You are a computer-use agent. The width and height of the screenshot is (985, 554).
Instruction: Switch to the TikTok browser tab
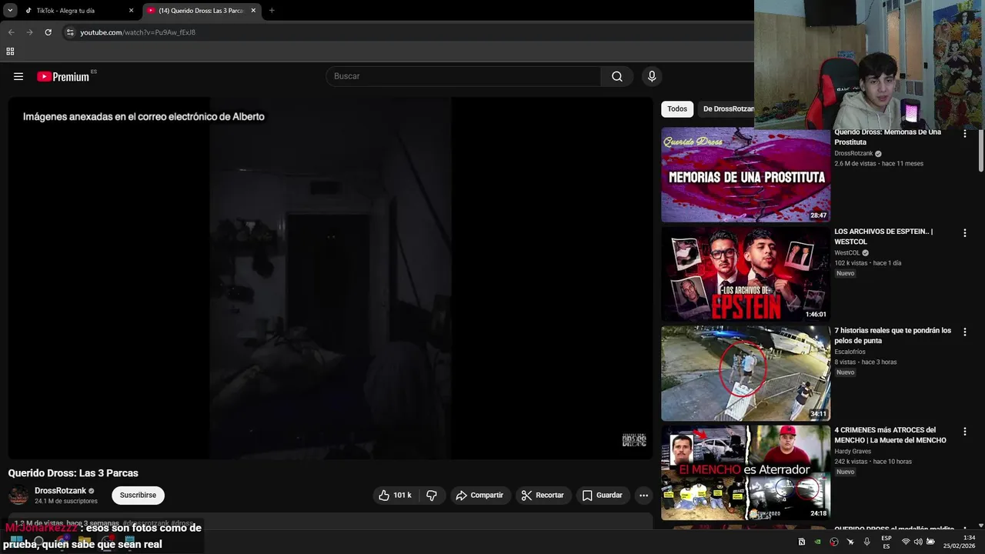pyautogui.click(x=77, y=11)
